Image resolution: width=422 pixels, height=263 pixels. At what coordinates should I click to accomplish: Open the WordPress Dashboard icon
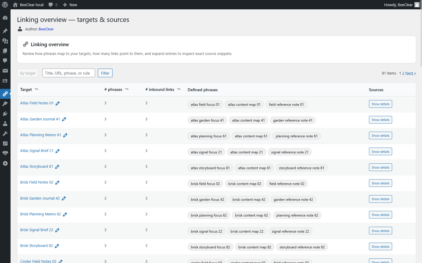click(x=5, y=18)
